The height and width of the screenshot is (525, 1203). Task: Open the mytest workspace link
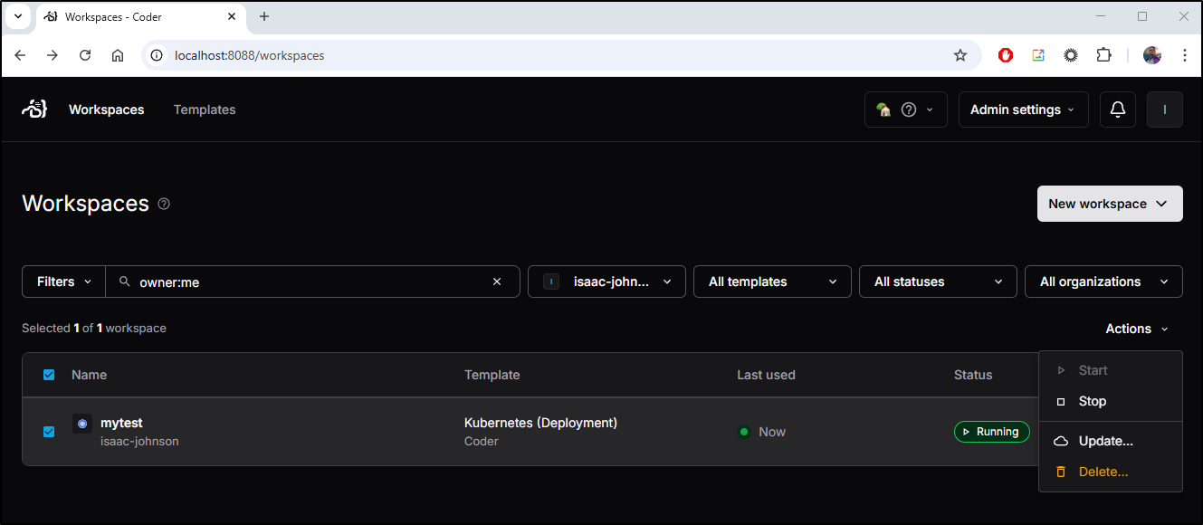121,423
